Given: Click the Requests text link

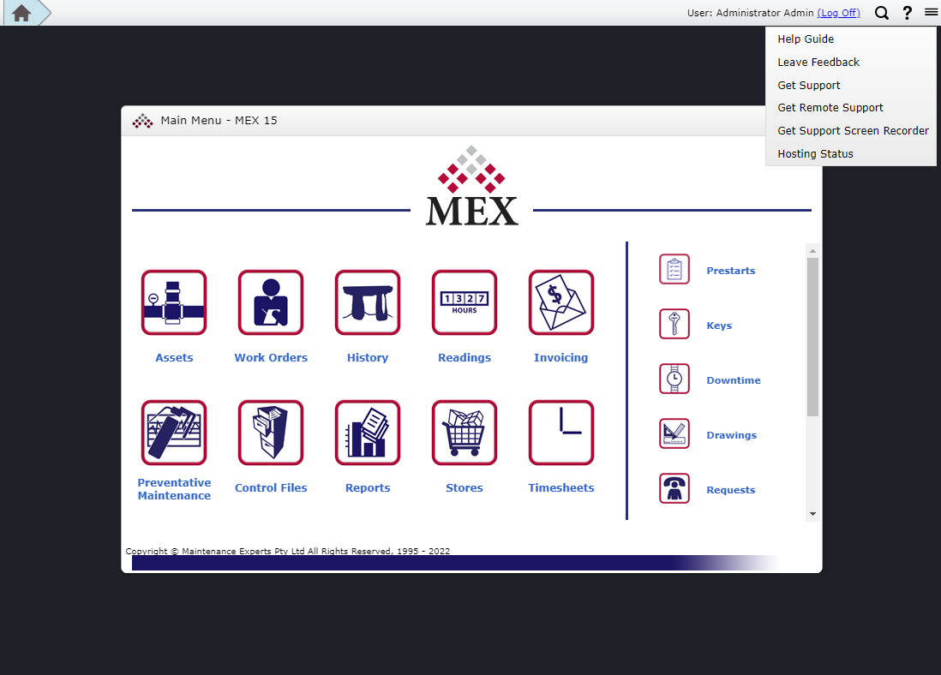Looking at the screenshot, I should 730,490.
